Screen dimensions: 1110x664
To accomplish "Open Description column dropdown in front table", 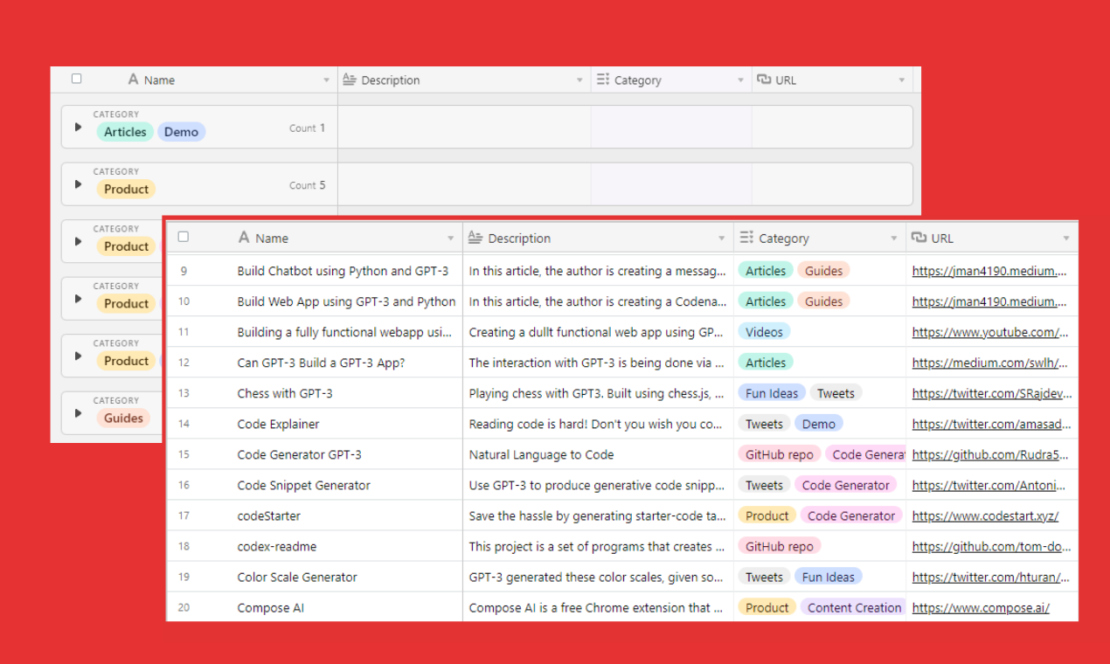I will tap(722, 239).
